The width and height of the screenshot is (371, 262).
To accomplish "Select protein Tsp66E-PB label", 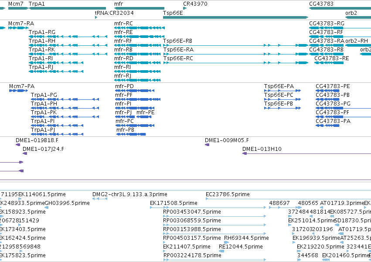I will (279, 104).
